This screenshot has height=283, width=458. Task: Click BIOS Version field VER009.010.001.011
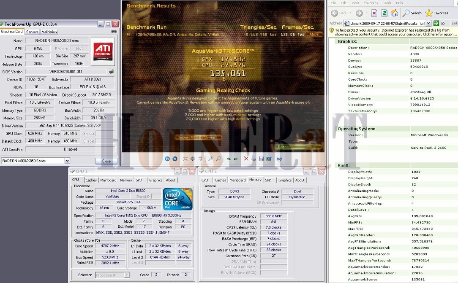pos(66,71)
